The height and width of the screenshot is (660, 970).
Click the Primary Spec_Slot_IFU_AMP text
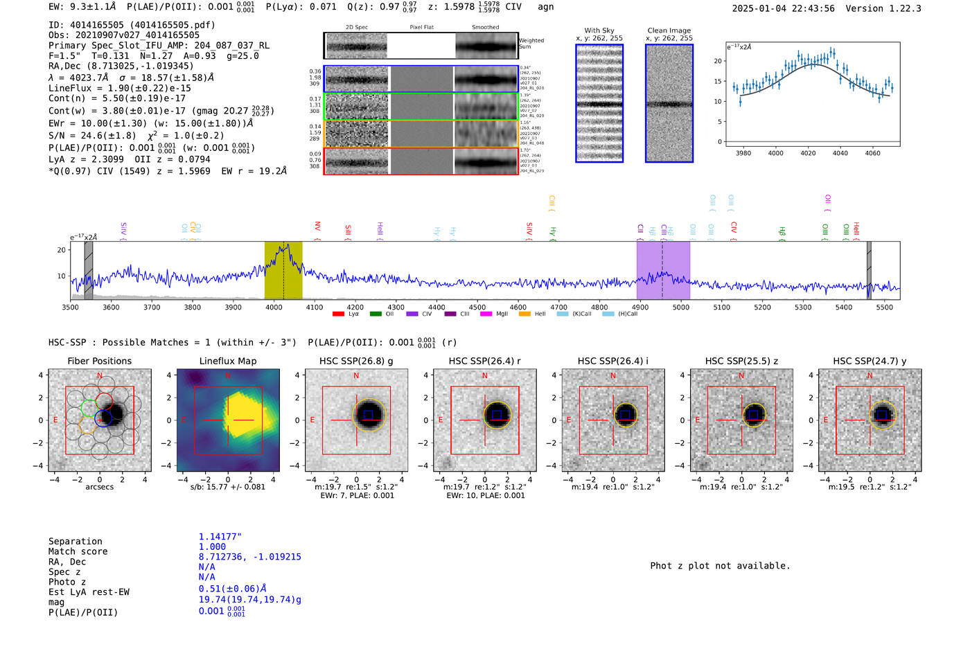[x=159, y=45]
